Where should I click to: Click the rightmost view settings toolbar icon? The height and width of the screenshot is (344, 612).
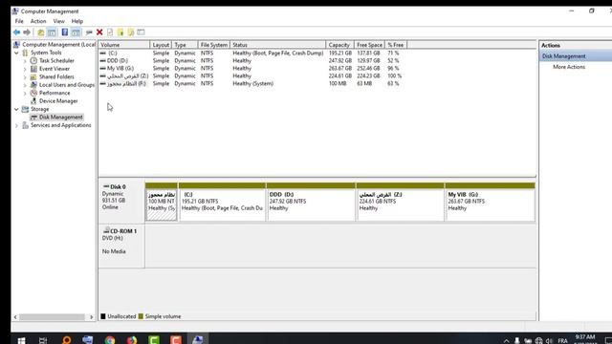tap(141, 32)
